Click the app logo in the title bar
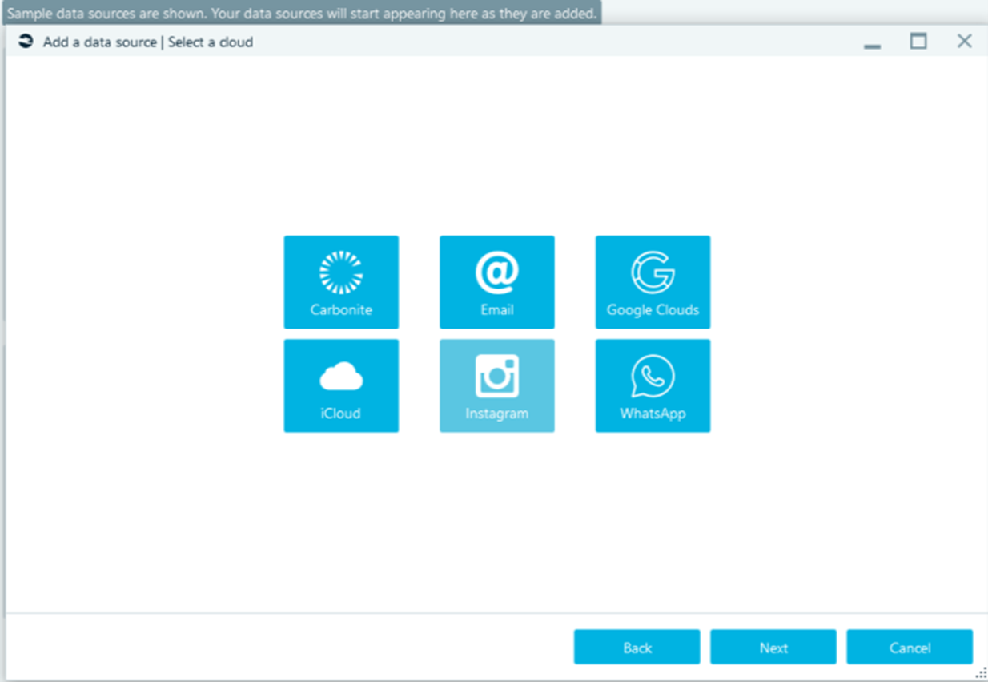 (x=26, y=42)
